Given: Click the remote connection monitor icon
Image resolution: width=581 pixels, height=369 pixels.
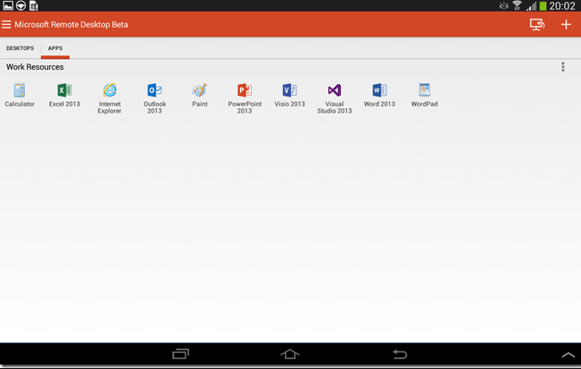Looking at the screenshot, I should (537, 24).
